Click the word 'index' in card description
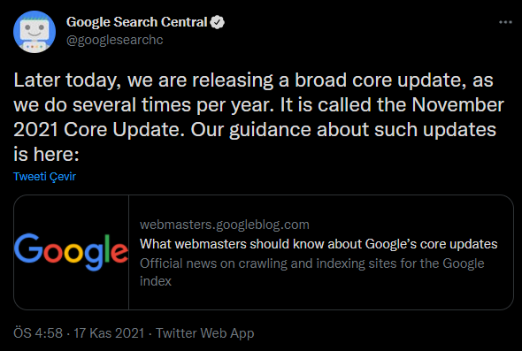This screenshot has height=351, width=522. [156, 281]
